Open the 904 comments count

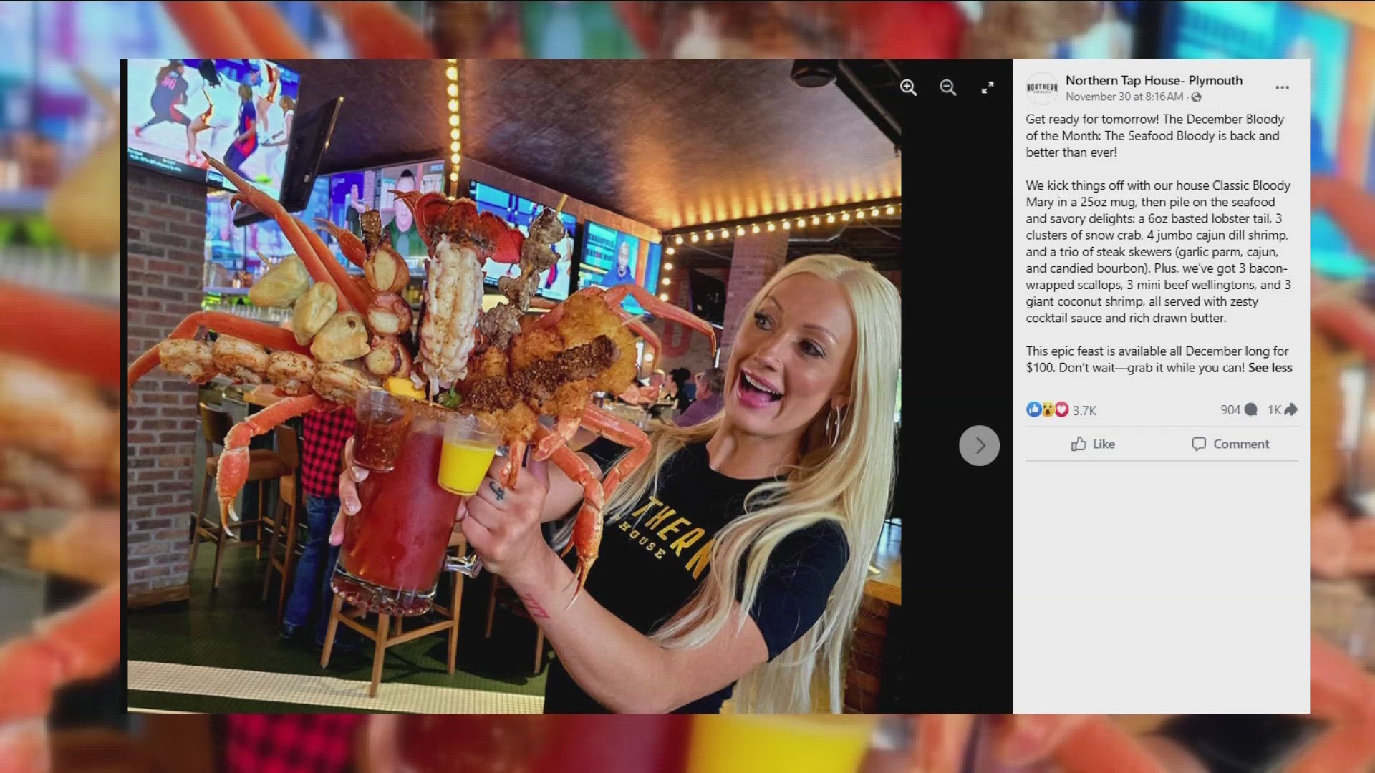click(1239, 409)
